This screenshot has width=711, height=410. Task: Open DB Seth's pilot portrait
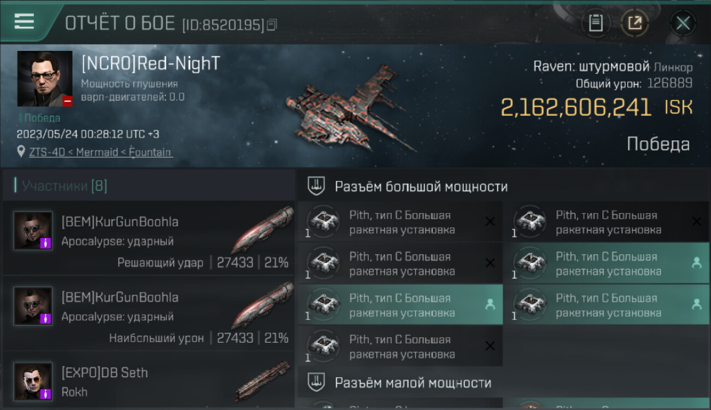[x=33, y=381]
